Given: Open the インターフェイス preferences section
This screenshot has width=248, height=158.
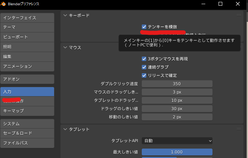Looking at the screenshot, I should coord(27,18).
